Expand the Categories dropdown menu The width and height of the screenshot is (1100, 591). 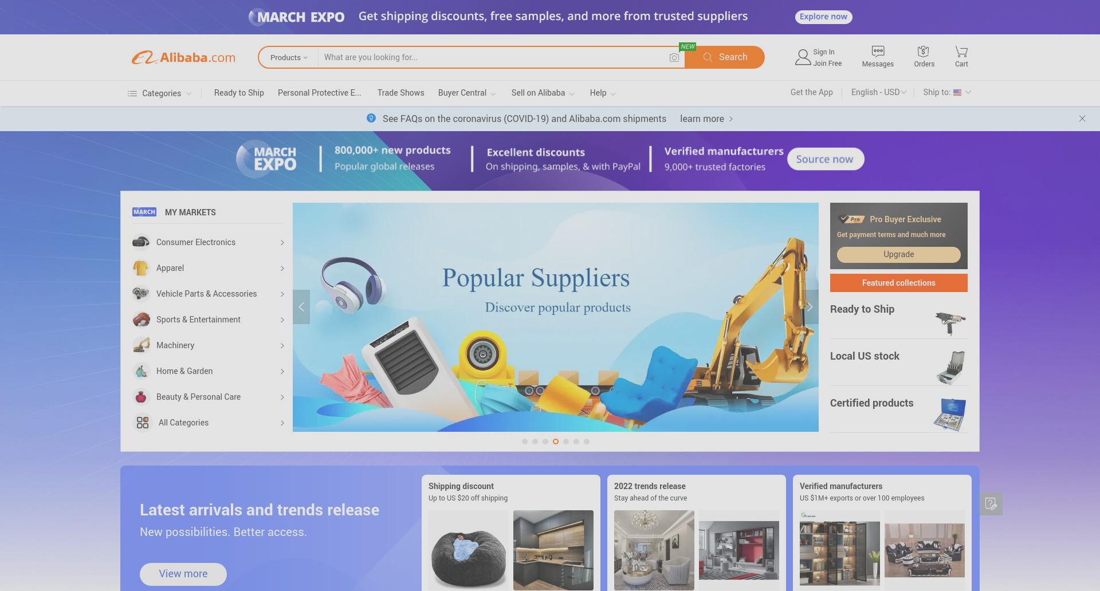pos(159,93)
